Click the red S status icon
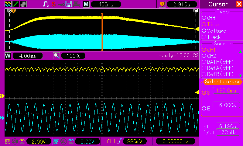The width and height of the screenshot is (243, 146). tap(53, 4)
